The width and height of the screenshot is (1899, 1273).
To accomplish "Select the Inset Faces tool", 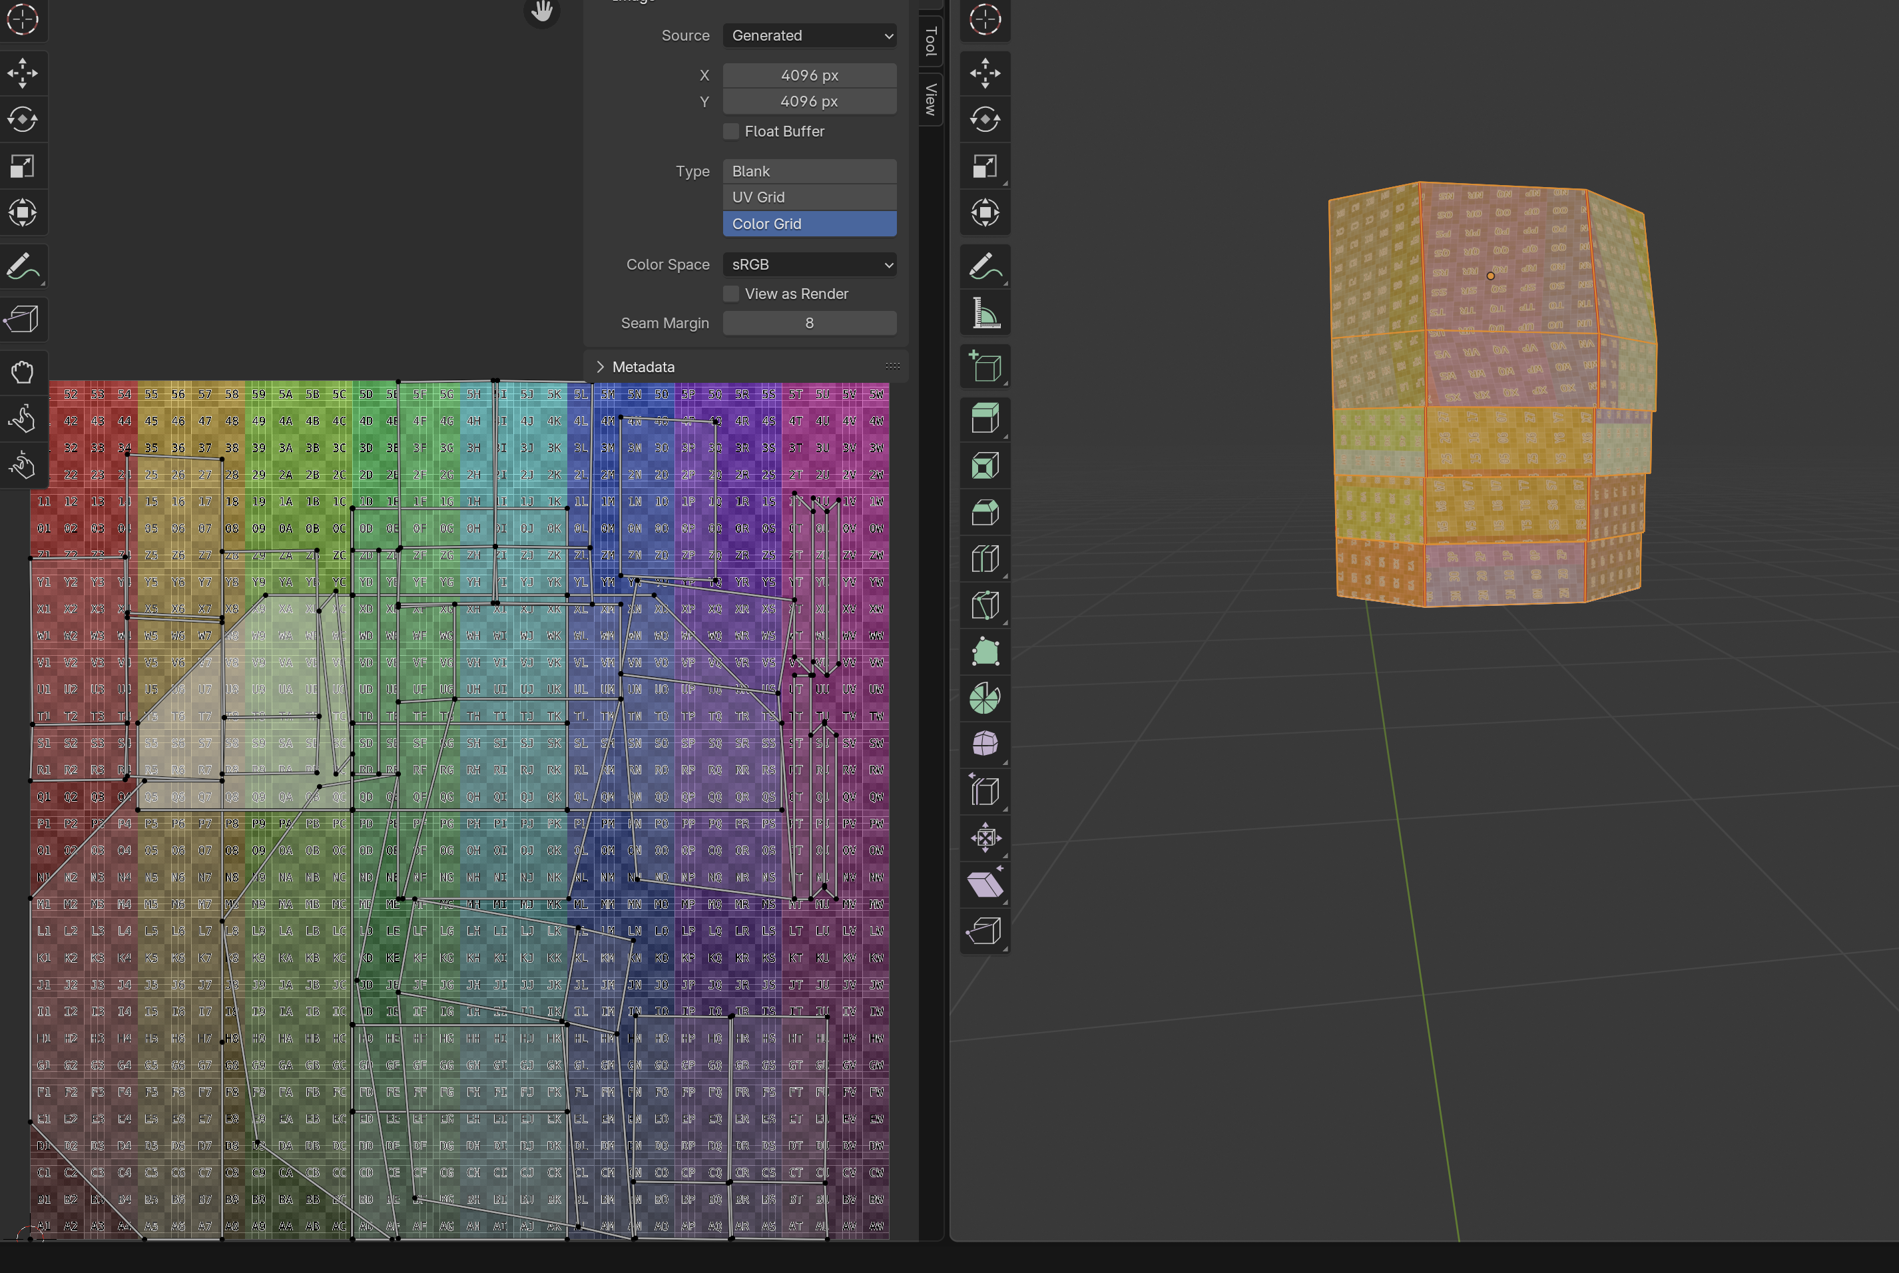I will point(985,466).
